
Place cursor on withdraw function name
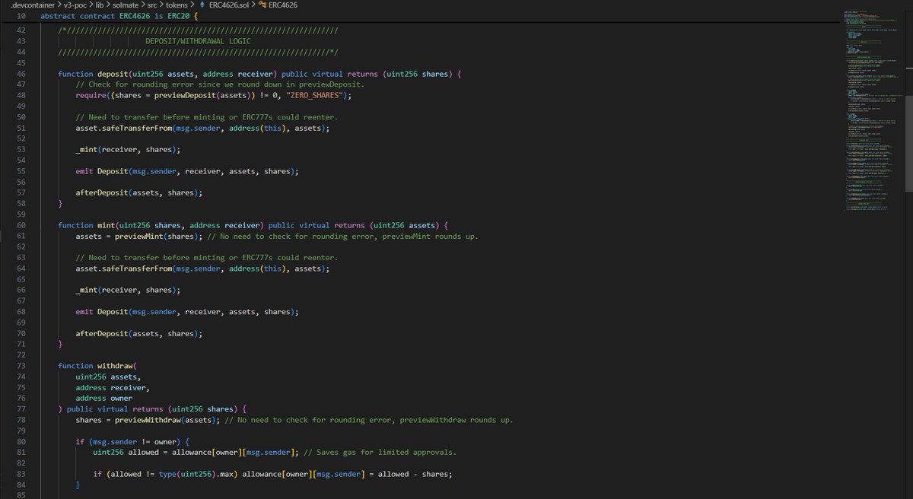tap(114, 366)
